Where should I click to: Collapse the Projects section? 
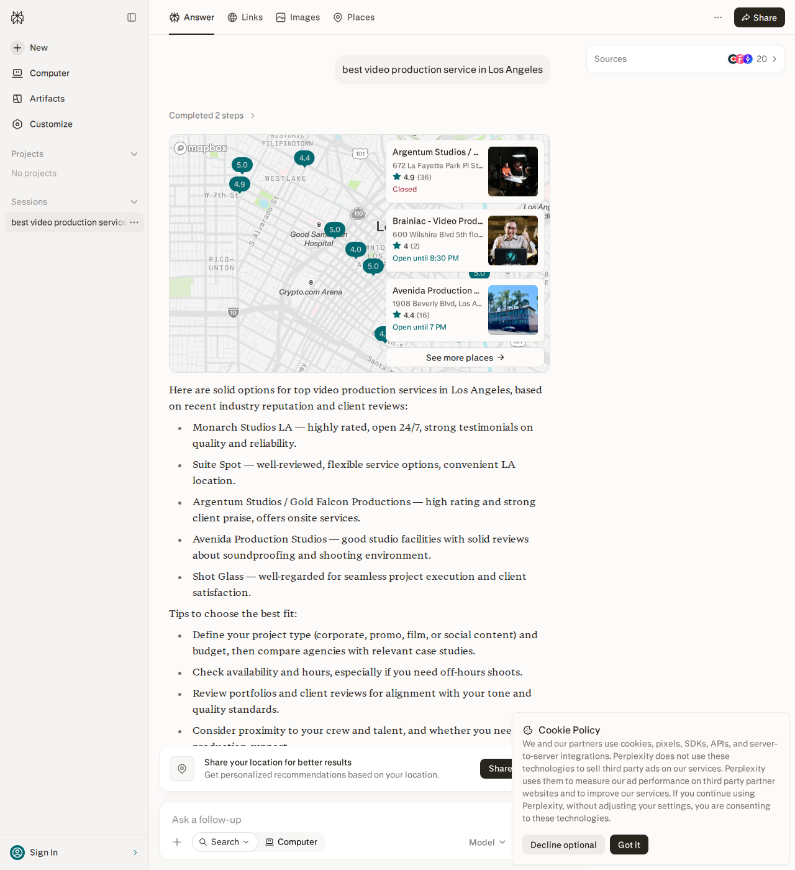tap(134, 154)
